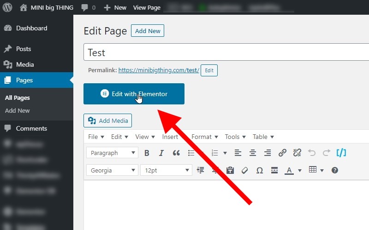Insert special character omega icon
Screen dimensions: 369x230
tap(260, 170)
